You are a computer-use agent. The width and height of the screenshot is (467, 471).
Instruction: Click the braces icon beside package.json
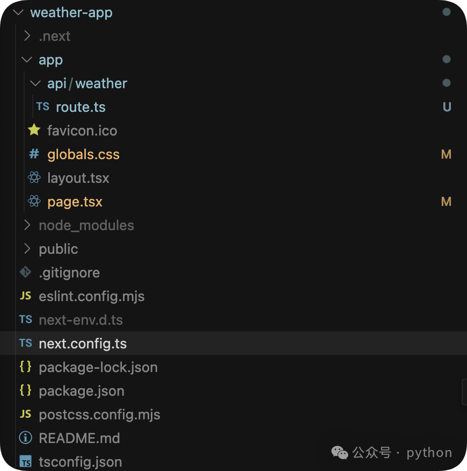(25, 391)
